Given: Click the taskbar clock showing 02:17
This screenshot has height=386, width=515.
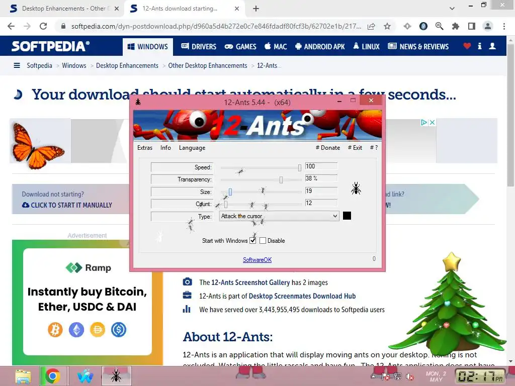Looking at the screenshot, I should tap(480, 376).
